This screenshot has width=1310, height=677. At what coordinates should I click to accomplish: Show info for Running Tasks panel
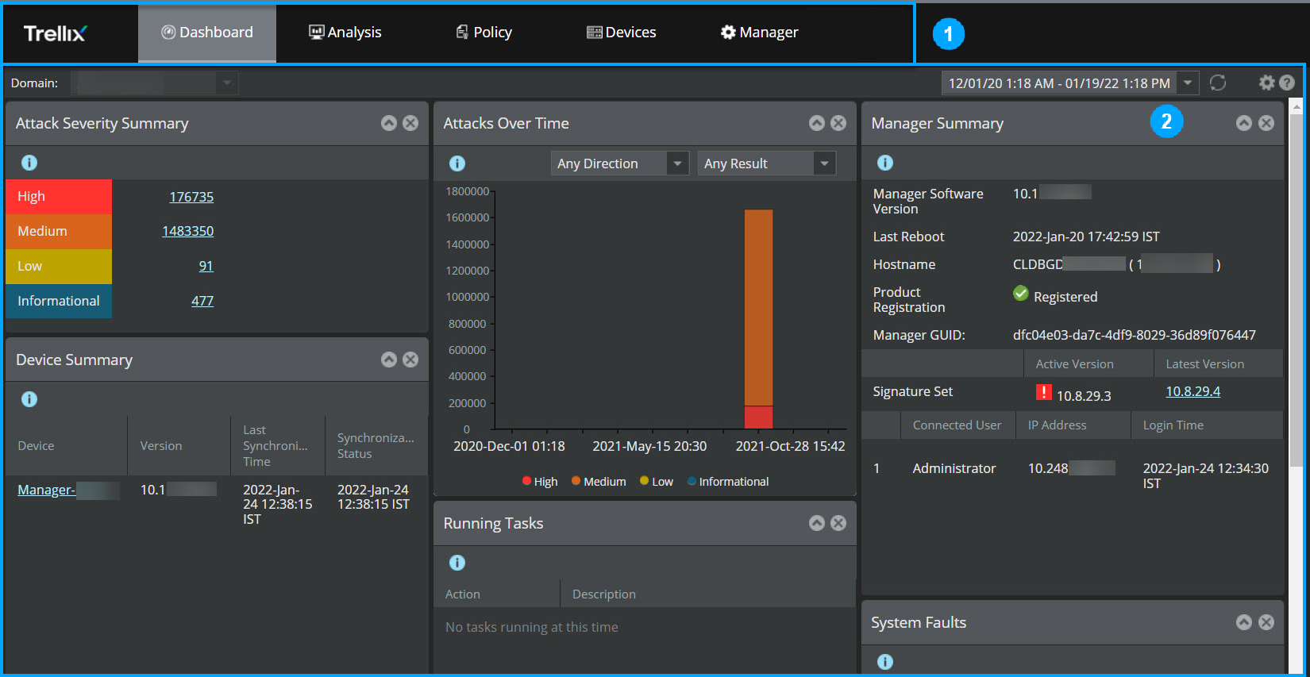(x=457, y=563)
